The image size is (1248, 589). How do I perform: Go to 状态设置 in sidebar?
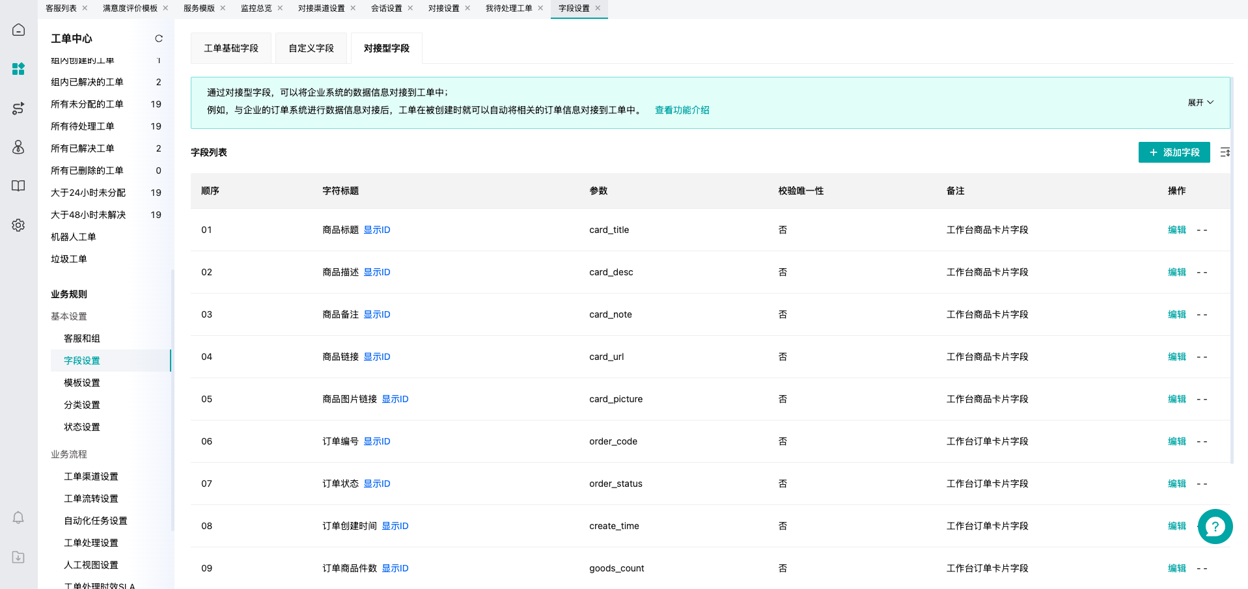82,427
